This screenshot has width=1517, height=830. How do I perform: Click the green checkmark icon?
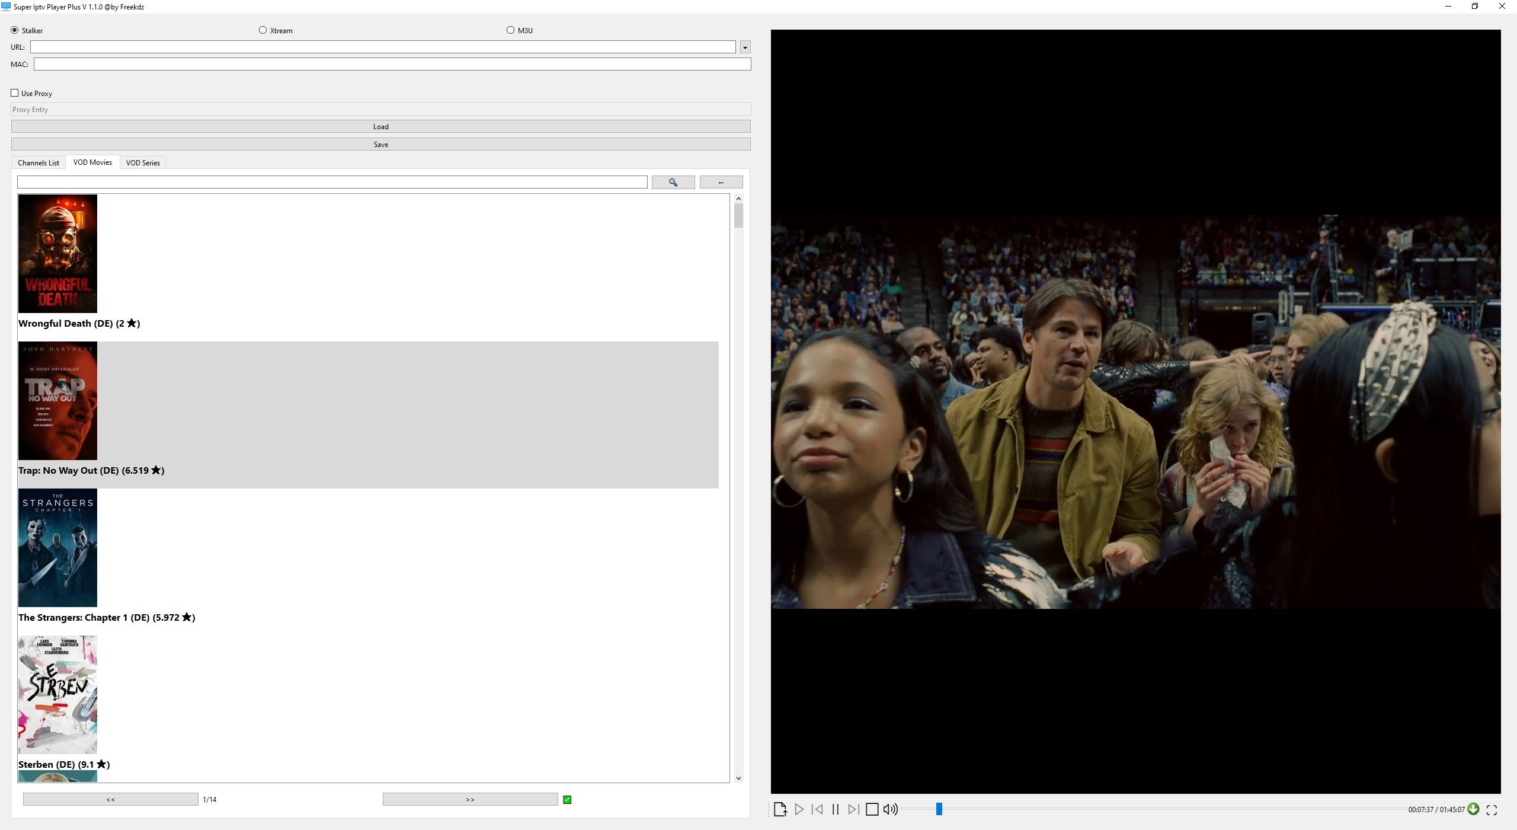pyautogui.click(x=567, y=800)
